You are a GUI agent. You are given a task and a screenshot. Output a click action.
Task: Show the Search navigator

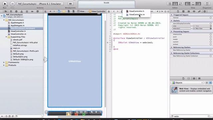(x=16, y=11)
